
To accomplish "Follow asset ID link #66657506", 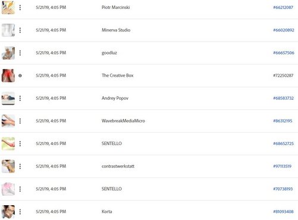I will point(284,53).
